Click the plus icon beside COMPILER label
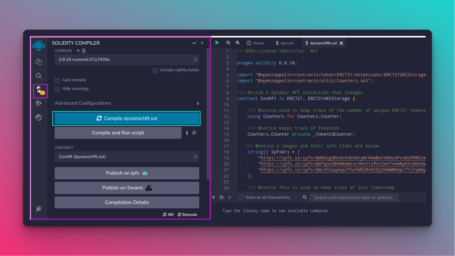The width and height of the screenshot is (455, 256). click(x=78, y=51)
